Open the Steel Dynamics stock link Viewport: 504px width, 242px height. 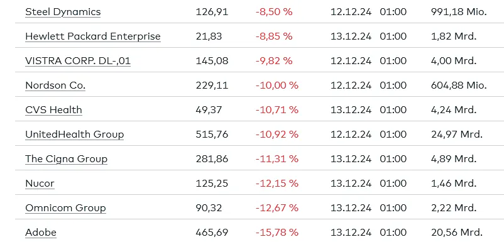coord(63,12)
